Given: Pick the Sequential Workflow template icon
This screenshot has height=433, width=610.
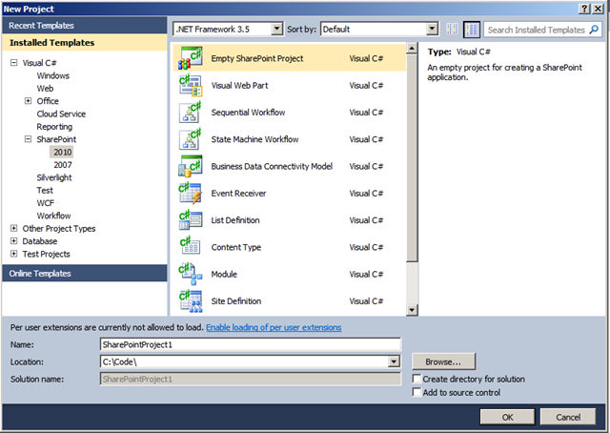Looking at the screenshot, I should [x=191, y=113].
